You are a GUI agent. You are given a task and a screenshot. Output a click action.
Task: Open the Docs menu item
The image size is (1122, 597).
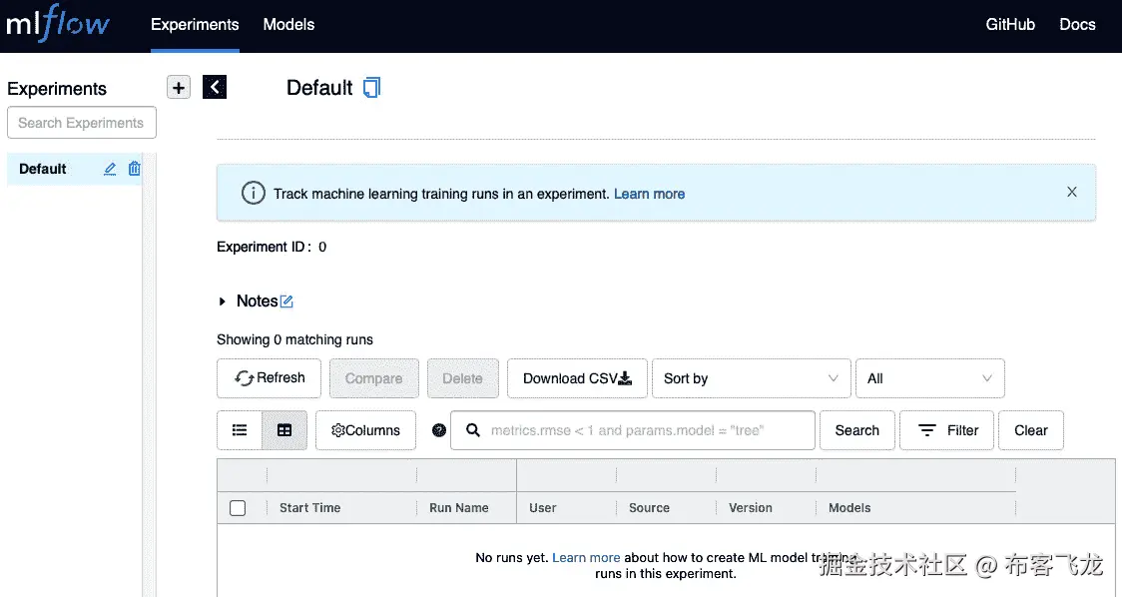click(x=1077, y=24)
